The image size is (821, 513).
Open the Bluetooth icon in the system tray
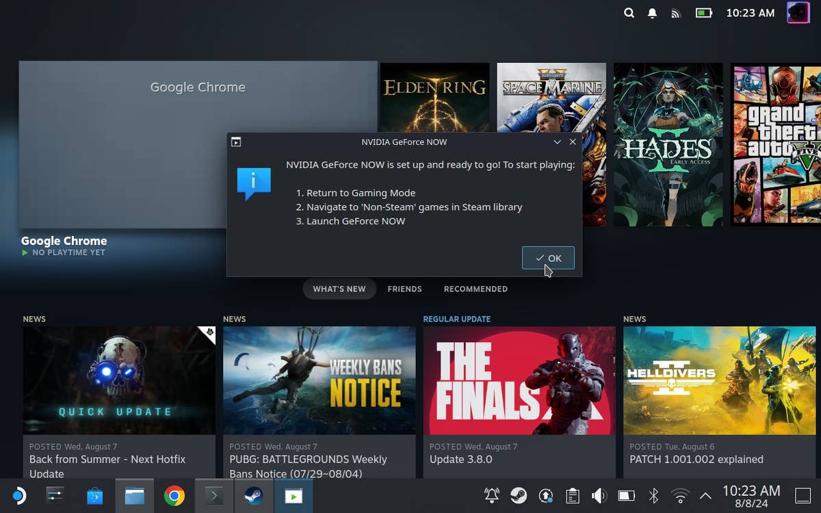[653, 495]
